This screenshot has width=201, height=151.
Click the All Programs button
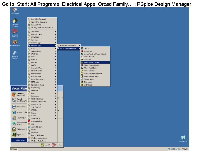(x=19, y=140)
